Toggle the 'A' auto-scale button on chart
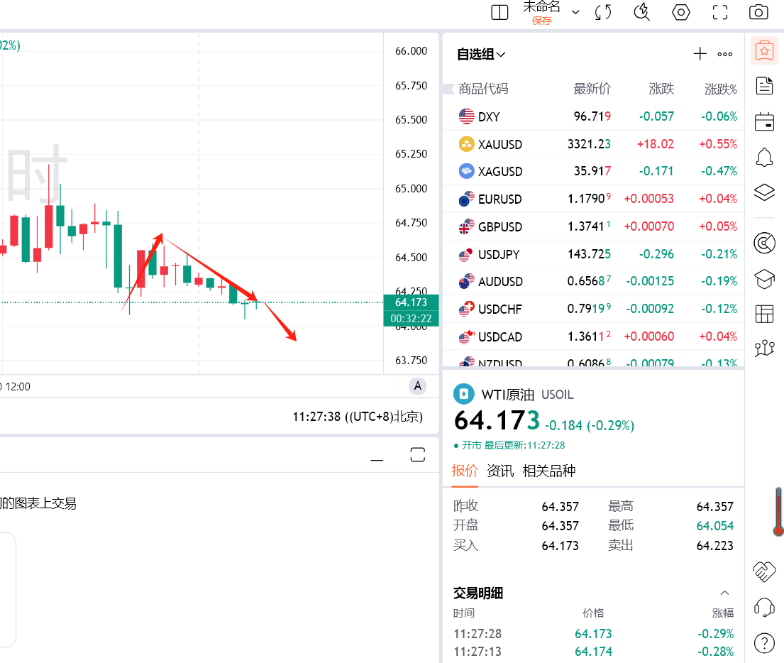This screenshot has width=784, height=663. [416, 385]
